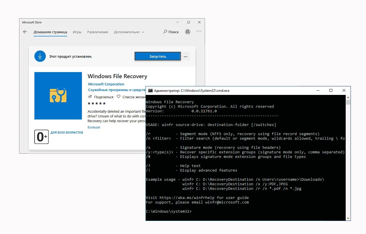The width and height of the screenshot is (366, 234).
Task: Click /# Displays signature mode line
Action: click(x=226, y=157)
